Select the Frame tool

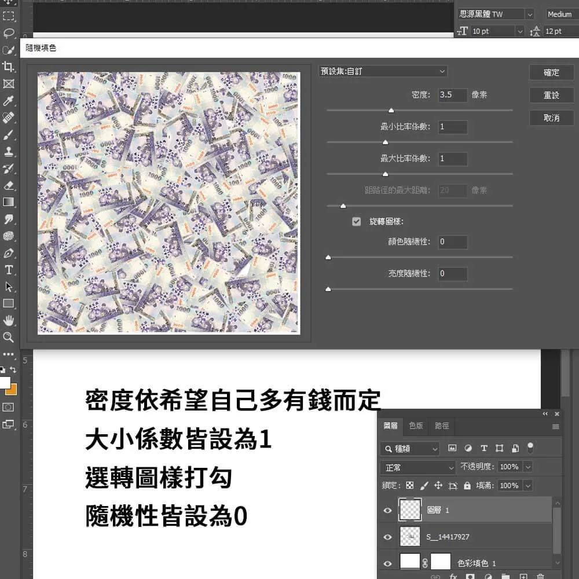tap(9, 84)
